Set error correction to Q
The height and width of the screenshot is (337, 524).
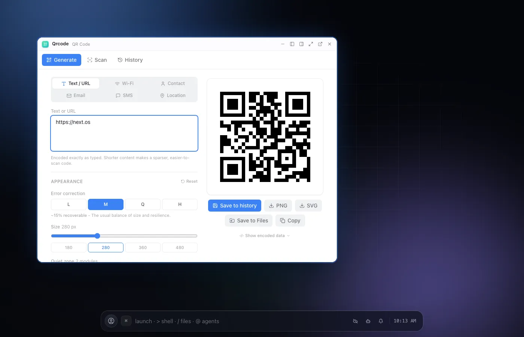[143, 204]
